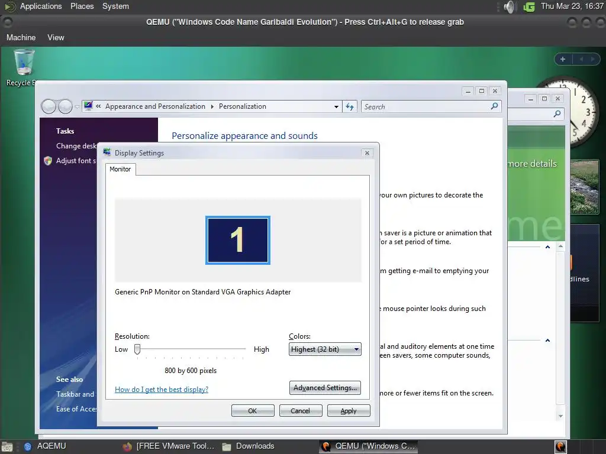Click the show desktop icon in bottom panel

pyautogui.click(x=7, y=447)
